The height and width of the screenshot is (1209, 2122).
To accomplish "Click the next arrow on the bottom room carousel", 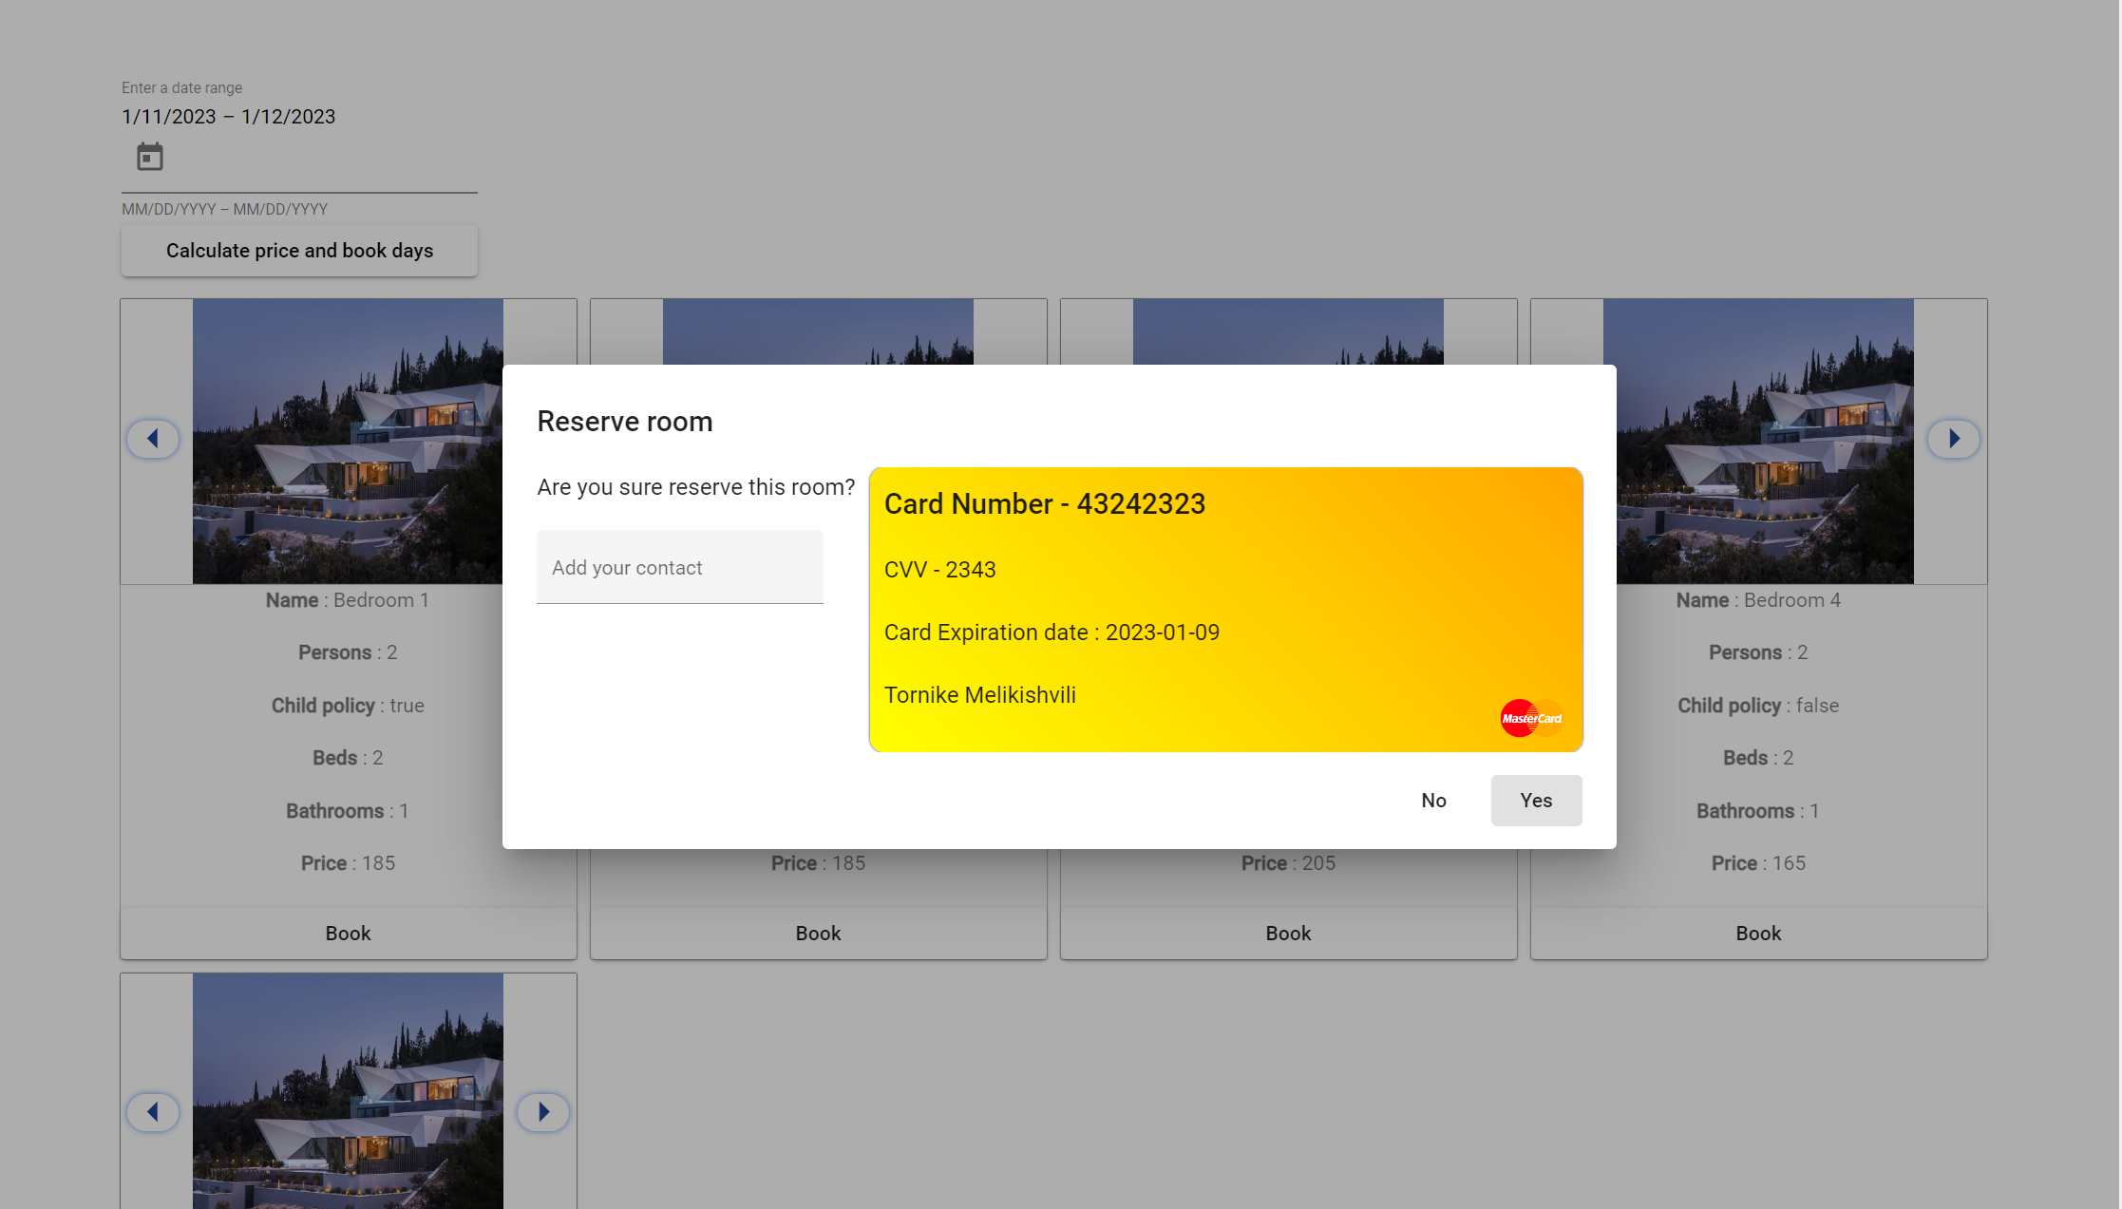I will pyautogui.click(x=543, y=1111).
